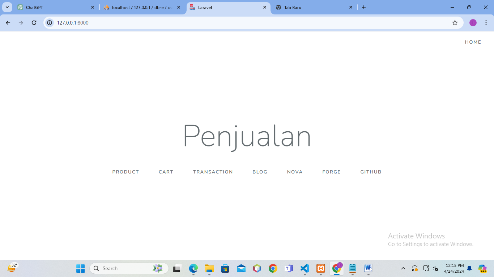Reload the Penjualan page
The width and height of the screenshot is (494, 277).
coord(34,22)
